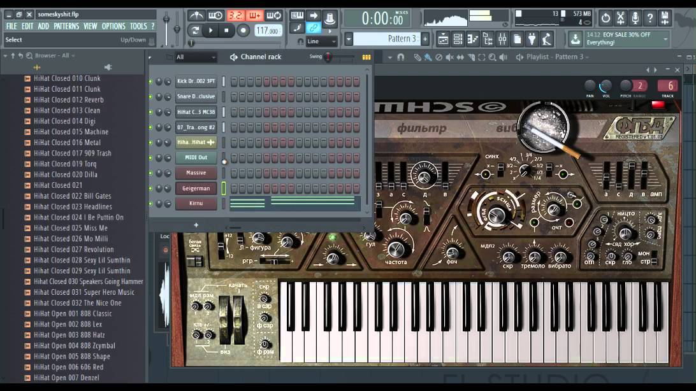
Task: Open the tempo tapper icon
Action: pos(547,39)
